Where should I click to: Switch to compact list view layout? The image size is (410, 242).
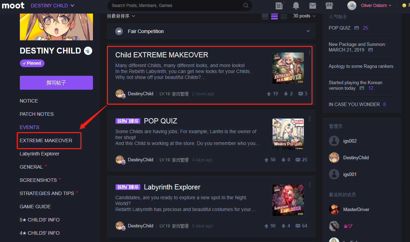click(x=284, y=16)
